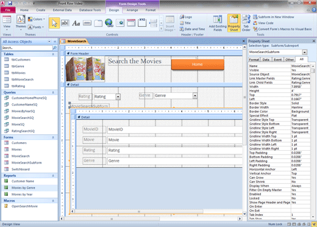Toggle the Select pointer tool
This screenshot has width=317, height=227.
click(54, 23)
